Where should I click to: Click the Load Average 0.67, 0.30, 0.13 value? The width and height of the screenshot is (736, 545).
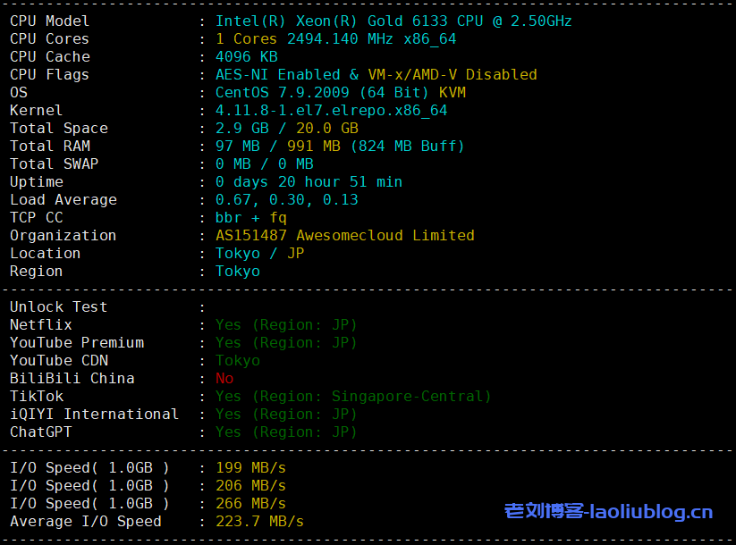pos(286,199)
